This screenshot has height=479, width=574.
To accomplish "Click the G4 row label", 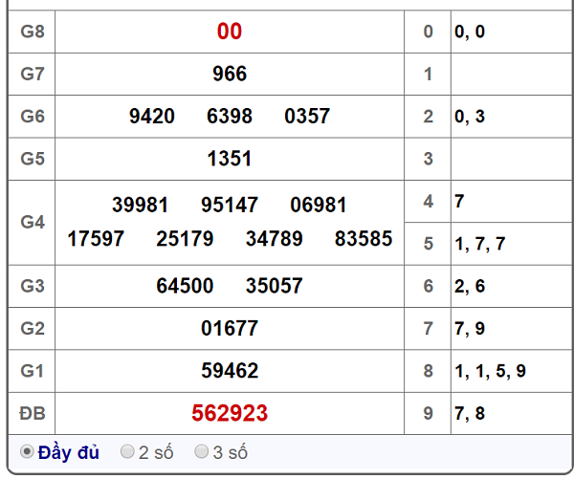I will [33, 222].
